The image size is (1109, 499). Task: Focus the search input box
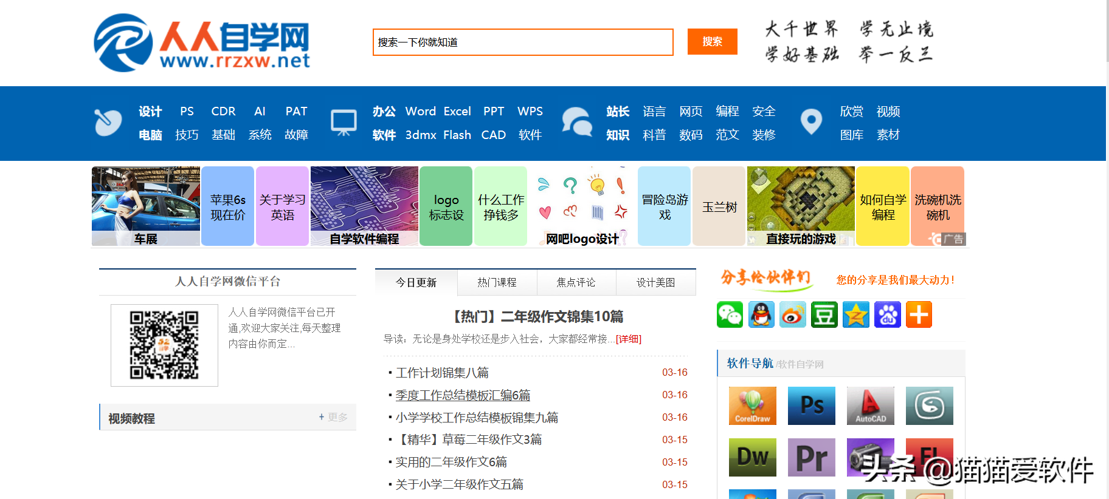[523, 42]
